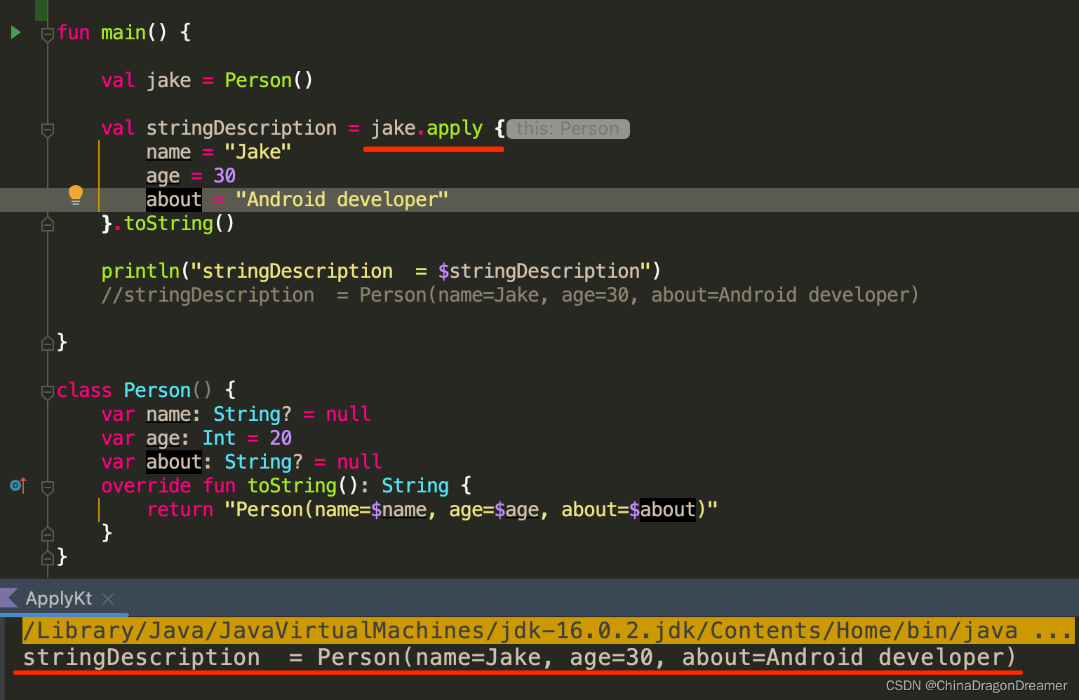The width and height of the screenshot is (1079, 700).
Task: Collapse the override toString function
Action: click(x=48, y=487)
